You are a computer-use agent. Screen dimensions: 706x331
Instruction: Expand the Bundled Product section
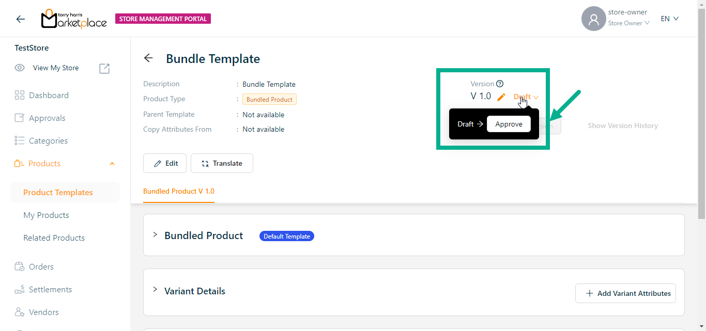click(x=155, y=235)
